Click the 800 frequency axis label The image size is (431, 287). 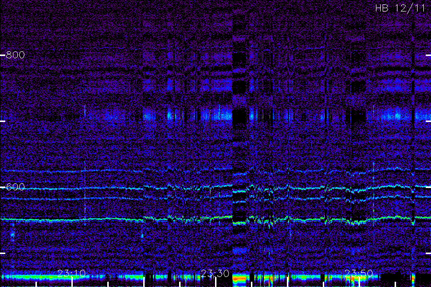[15, 55]
